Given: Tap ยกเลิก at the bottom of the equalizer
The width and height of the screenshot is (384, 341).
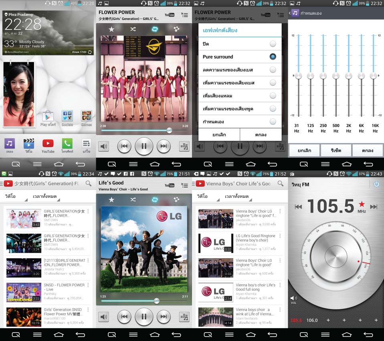Looking at the screenshot, I should (x=304, y=150).
